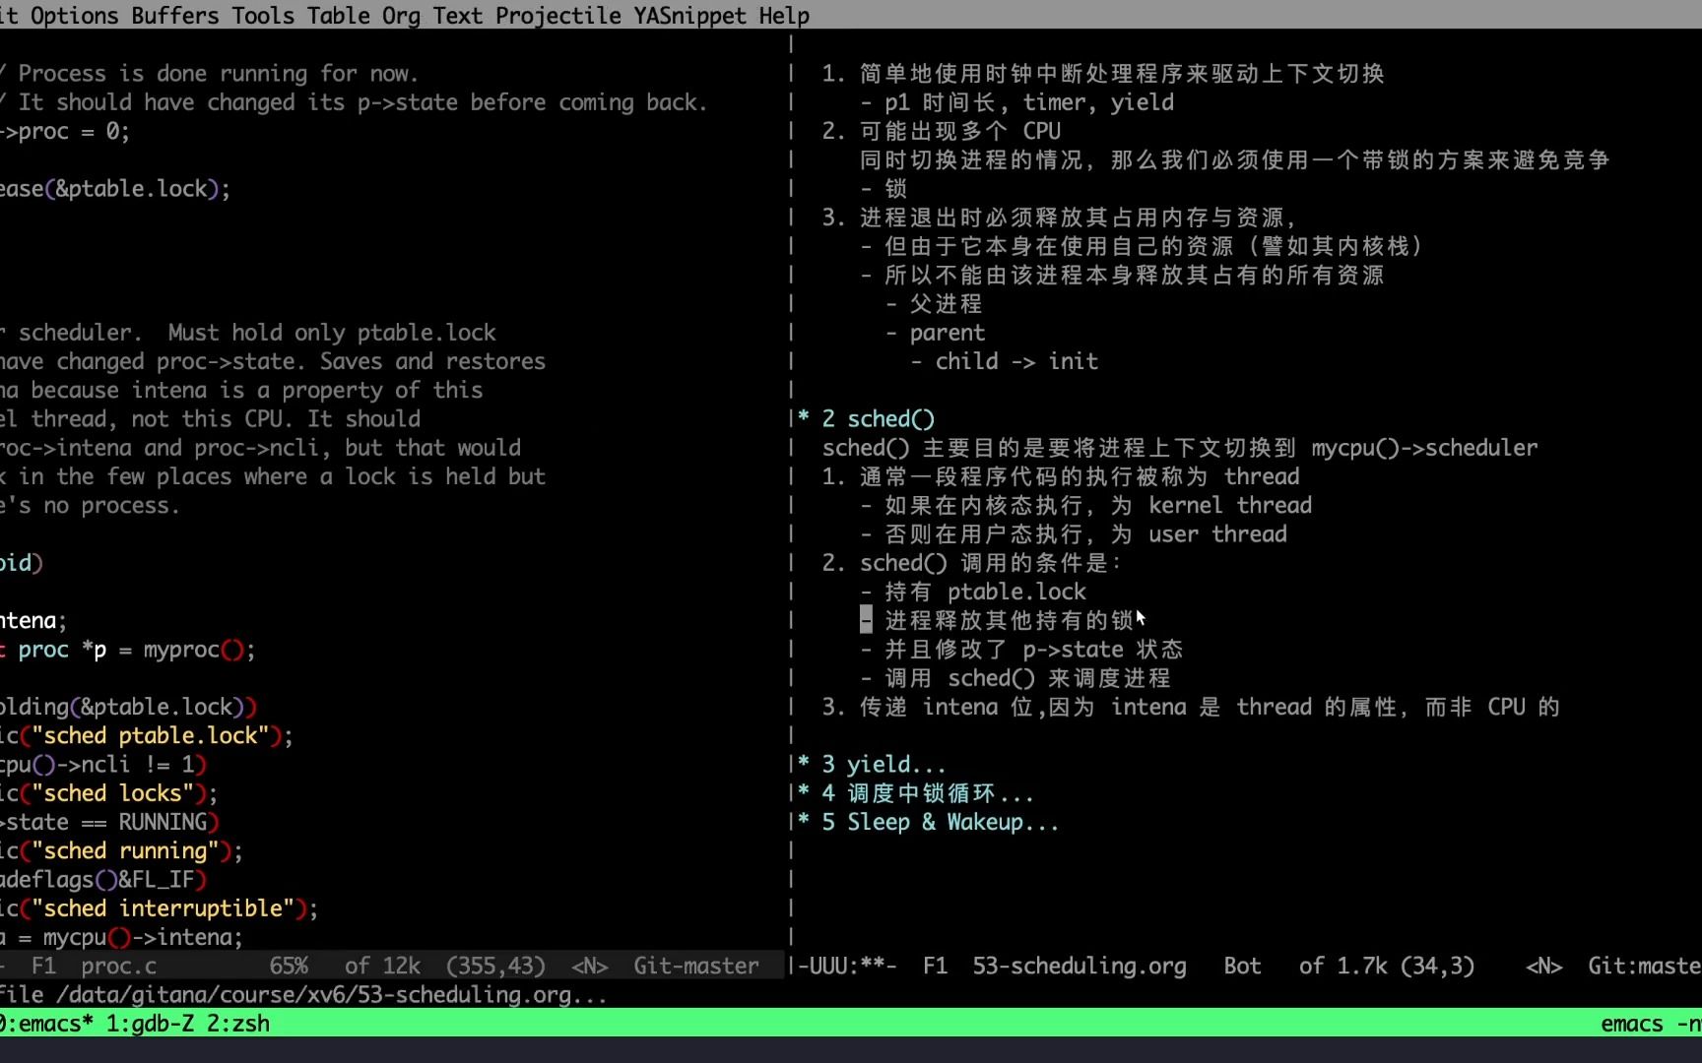Image resolution: width=1702 pixels, height=1063 pixels.
Task: Click the <N> state indicator in proc.c mode line
Action: (589, 967)
